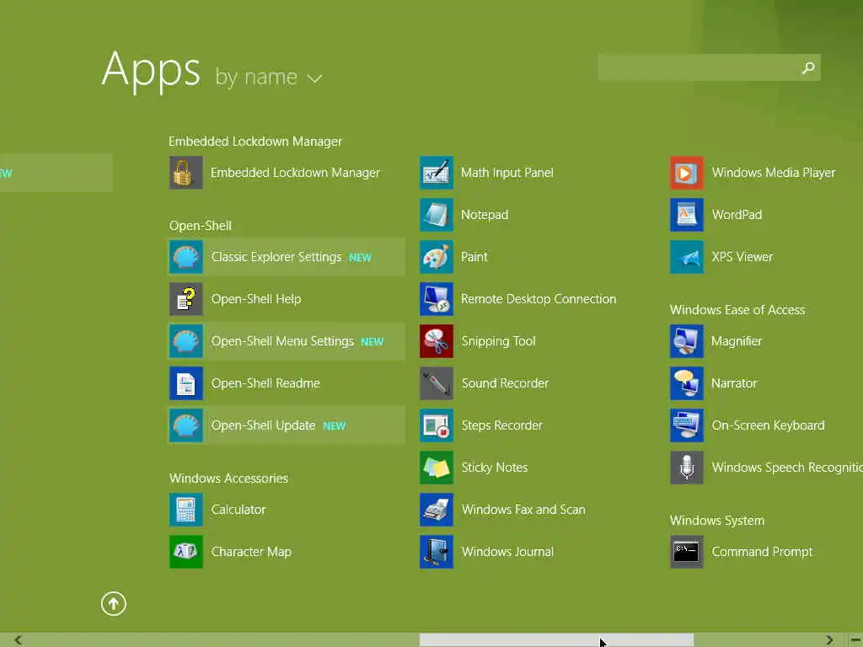The width and height of the screenshot is (863, 647).
Task: Click the scrollbar left arrow
Action: point(19,640)
